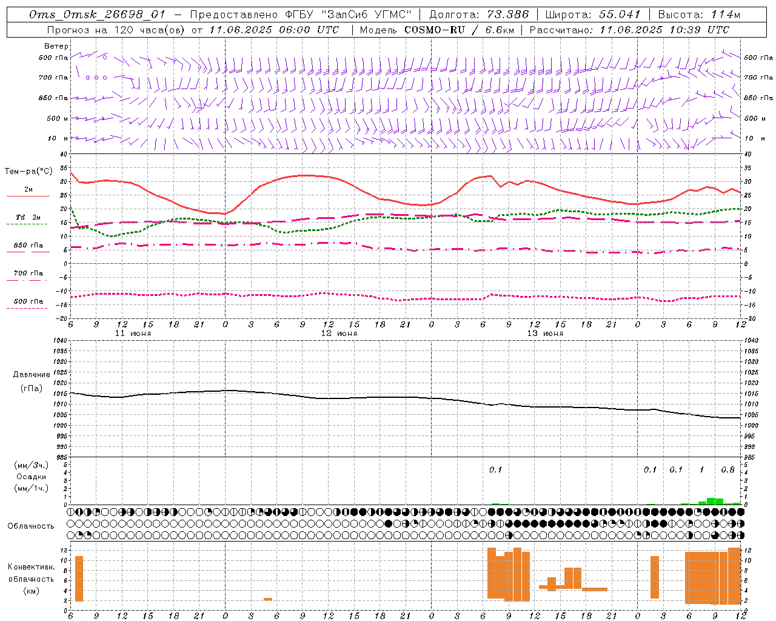
Task: Click the Давление pressure panel label
Action: point(32,375)
